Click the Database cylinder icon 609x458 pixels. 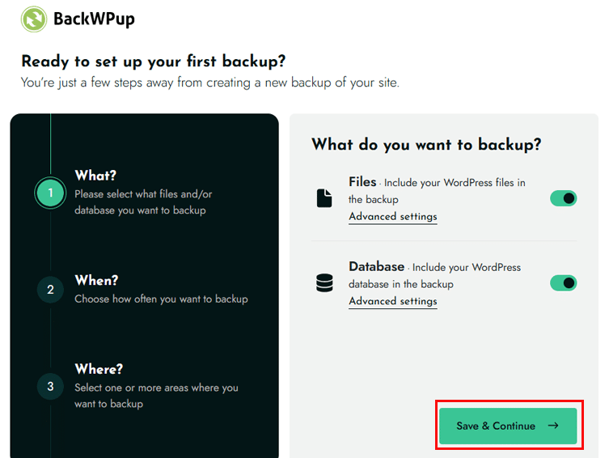[324, 282]
